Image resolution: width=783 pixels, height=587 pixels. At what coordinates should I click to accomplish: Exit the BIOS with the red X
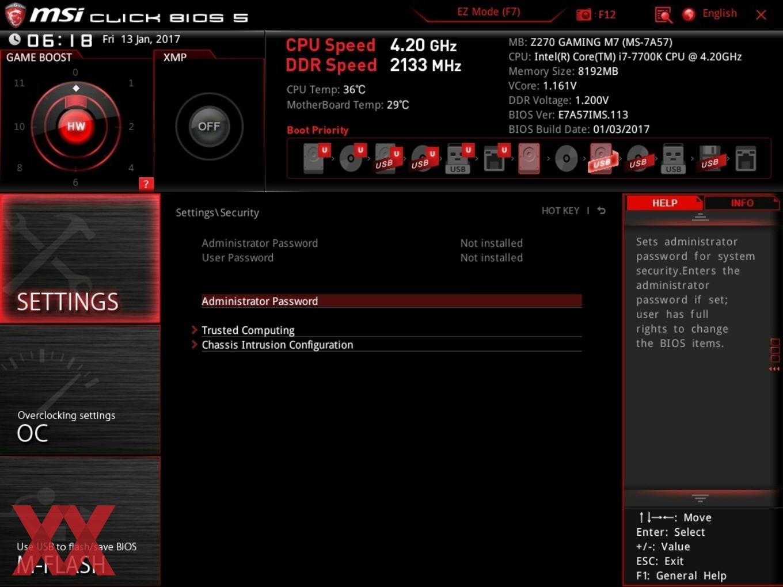(761, 15)
